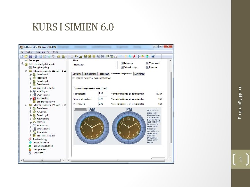Screen dimensions: 250x187
Task: Click the yellow light bulb toolbar icon
Action: (126, 56)
